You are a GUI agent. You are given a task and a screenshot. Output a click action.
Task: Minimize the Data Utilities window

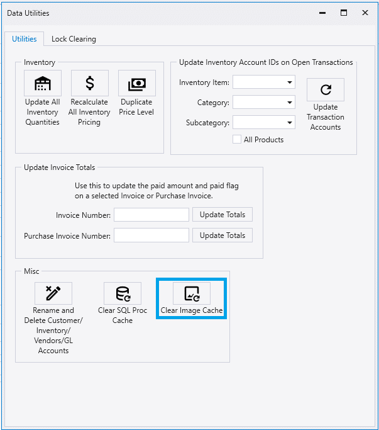pyautogui.click(x=322, y=13)
